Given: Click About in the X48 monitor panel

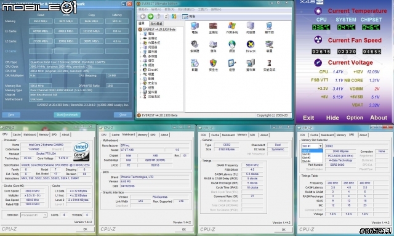Looking at the screenshot, I should 379,118.
